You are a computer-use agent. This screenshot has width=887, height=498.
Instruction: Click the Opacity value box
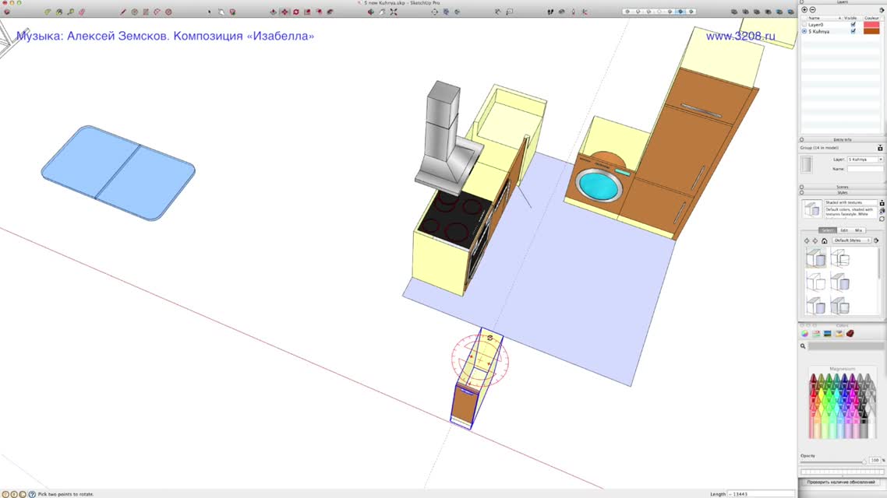point(875,460)
